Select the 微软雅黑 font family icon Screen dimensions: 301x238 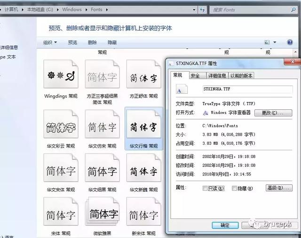tap(103, 211)
